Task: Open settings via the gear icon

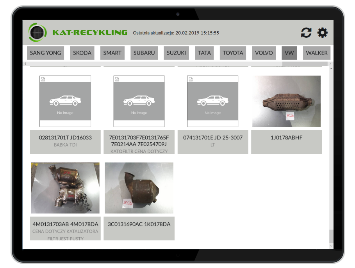Action: (323, 33)
